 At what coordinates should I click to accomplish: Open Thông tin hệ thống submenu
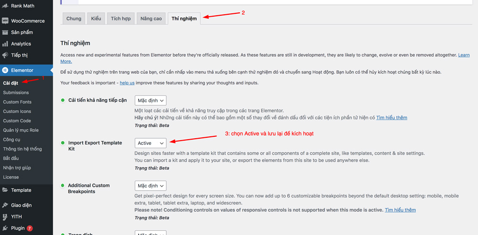coord(22,149)
